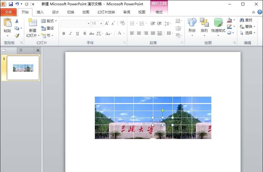Cut selection with the scissors icon

[17, 21]
